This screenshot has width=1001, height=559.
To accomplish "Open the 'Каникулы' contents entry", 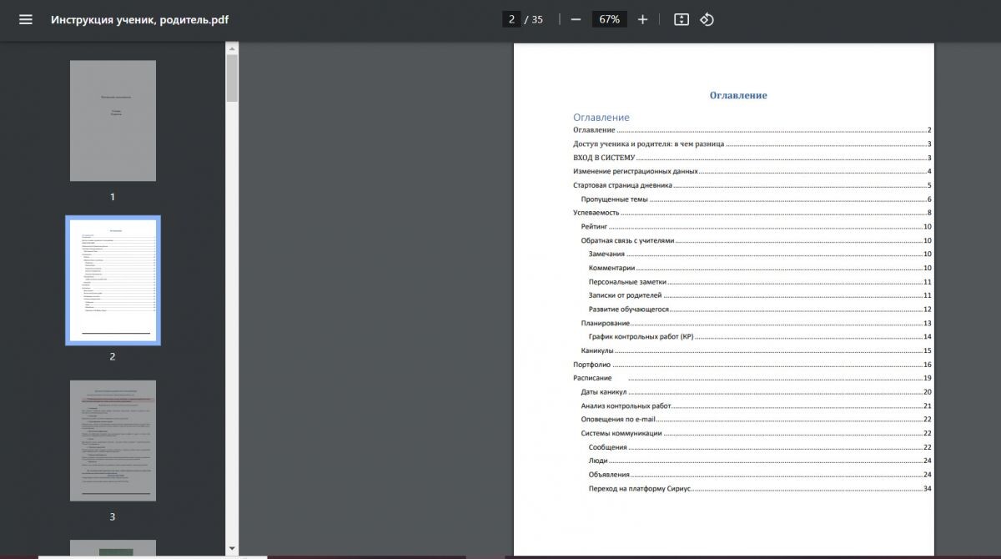I will 756,350.
